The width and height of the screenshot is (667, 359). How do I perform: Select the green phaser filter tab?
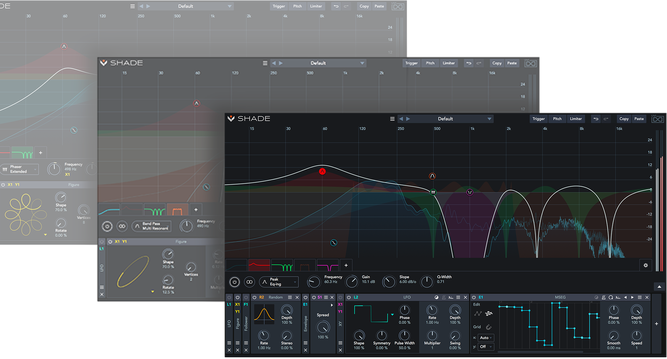tap(282, 265)
